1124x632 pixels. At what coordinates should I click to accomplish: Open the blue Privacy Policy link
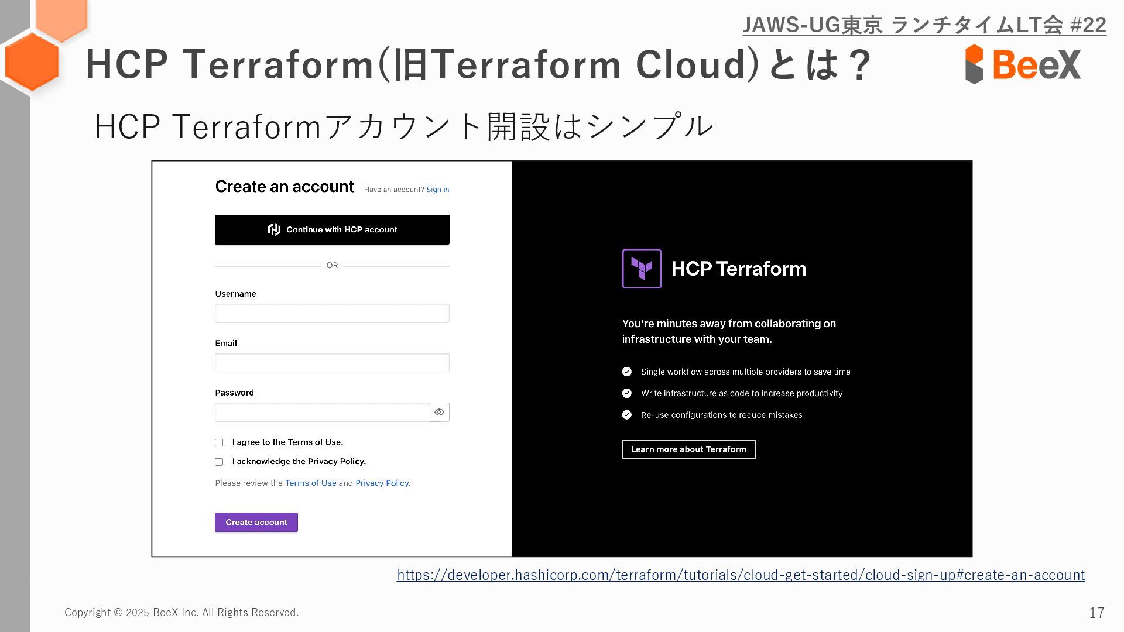(382, 483)
